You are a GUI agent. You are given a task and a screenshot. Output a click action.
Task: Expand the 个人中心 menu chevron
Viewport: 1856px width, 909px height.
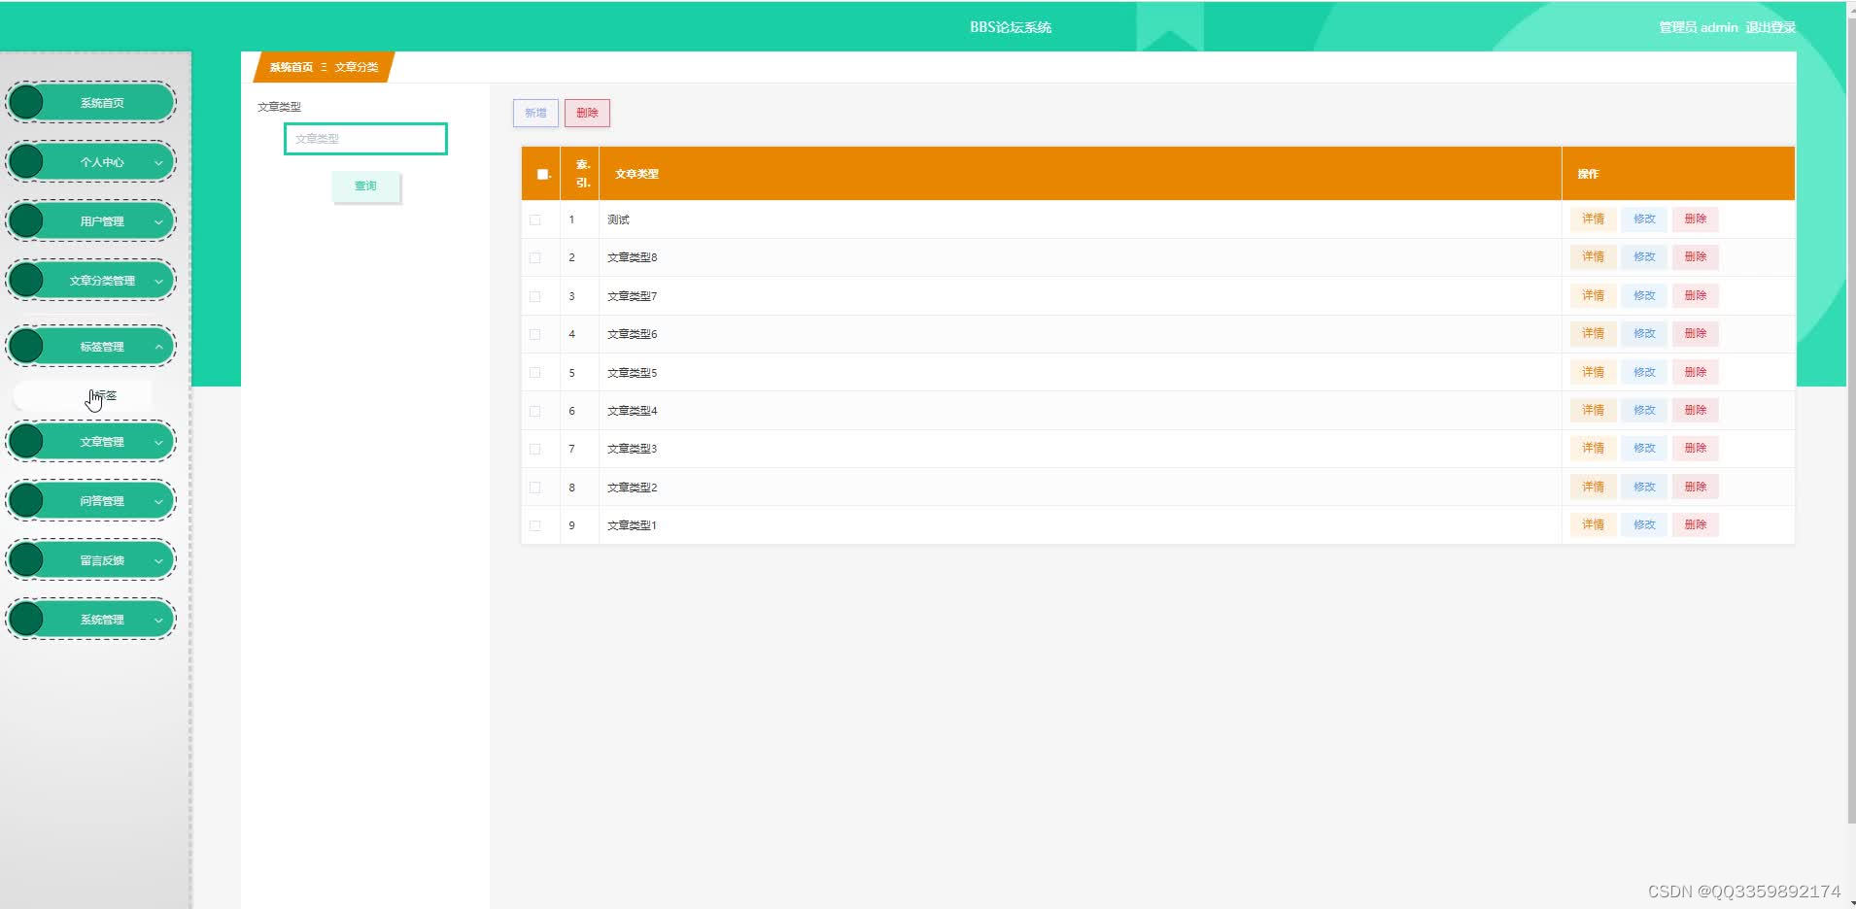tap(158, 163)
